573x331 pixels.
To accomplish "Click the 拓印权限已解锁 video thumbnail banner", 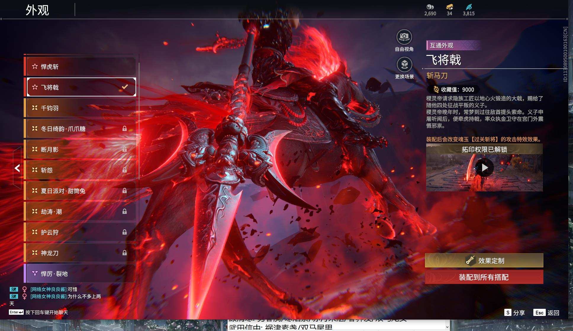I will click(484, 149).
